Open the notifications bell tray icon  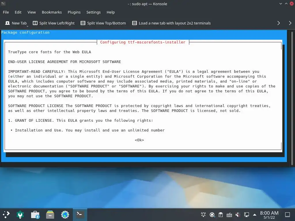203,215
